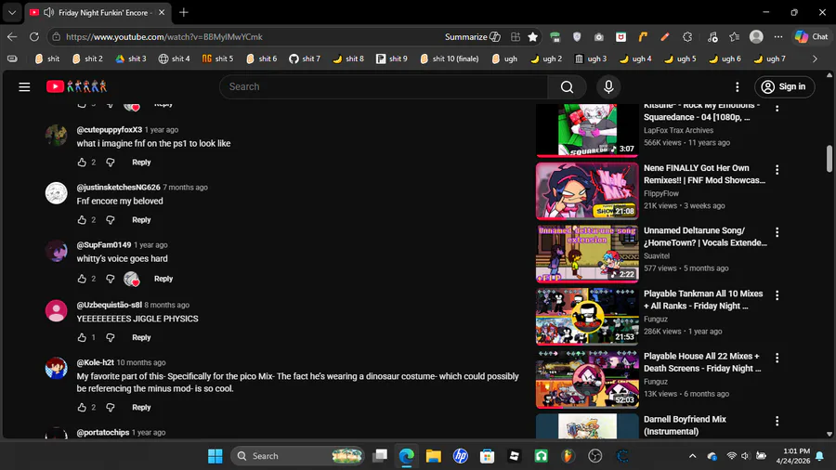Open browser extensions puzzle icon
This screenshot has width=836, height=470.
(687, 37)
